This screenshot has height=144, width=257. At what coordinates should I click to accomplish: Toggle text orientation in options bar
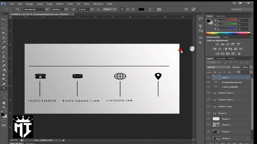point(18,9)
